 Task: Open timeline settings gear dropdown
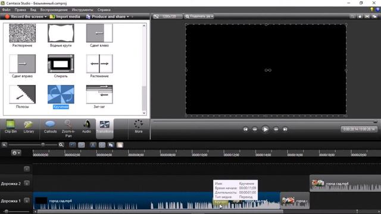click(16, 153)
